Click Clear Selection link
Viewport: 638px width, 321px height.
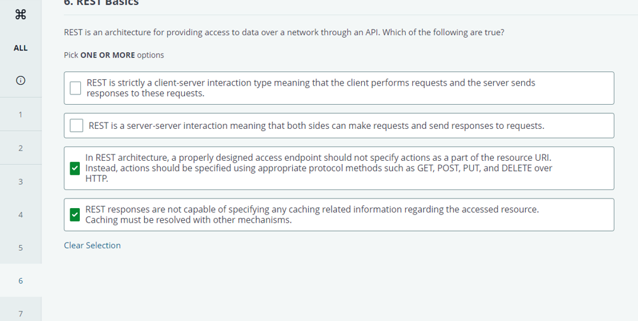93,245
